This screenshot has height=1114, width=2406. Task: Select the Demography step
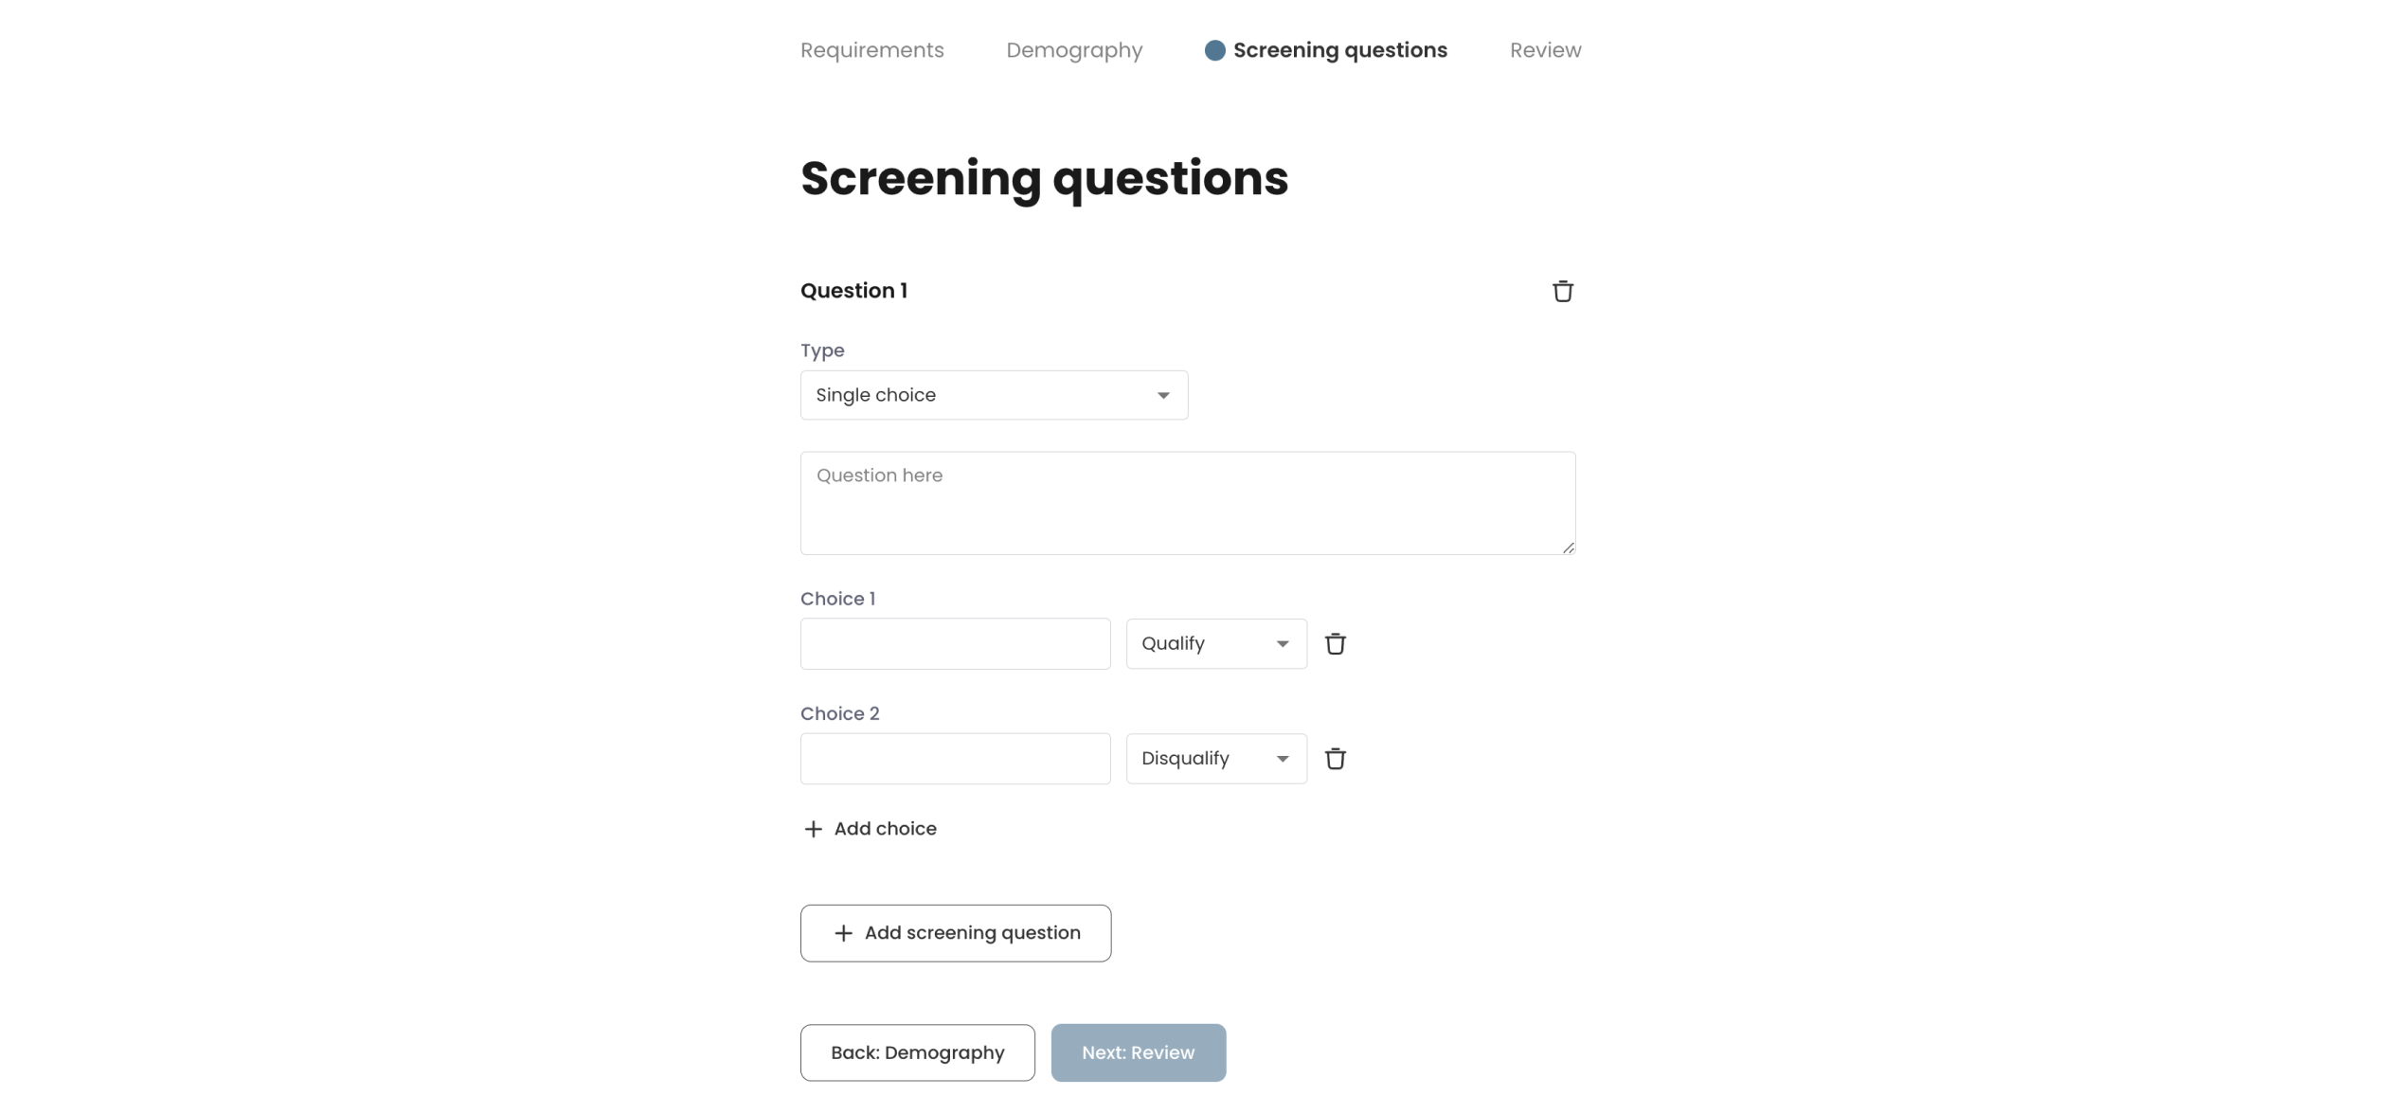point(1074,50)
